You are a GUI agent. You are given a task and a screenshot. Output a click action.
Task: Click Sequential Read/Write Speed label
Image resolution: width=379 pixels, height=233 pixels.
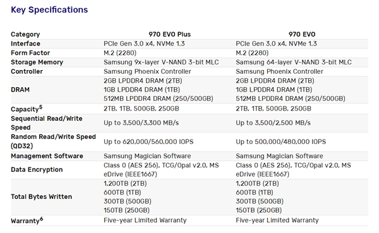[x=46, y=123]
